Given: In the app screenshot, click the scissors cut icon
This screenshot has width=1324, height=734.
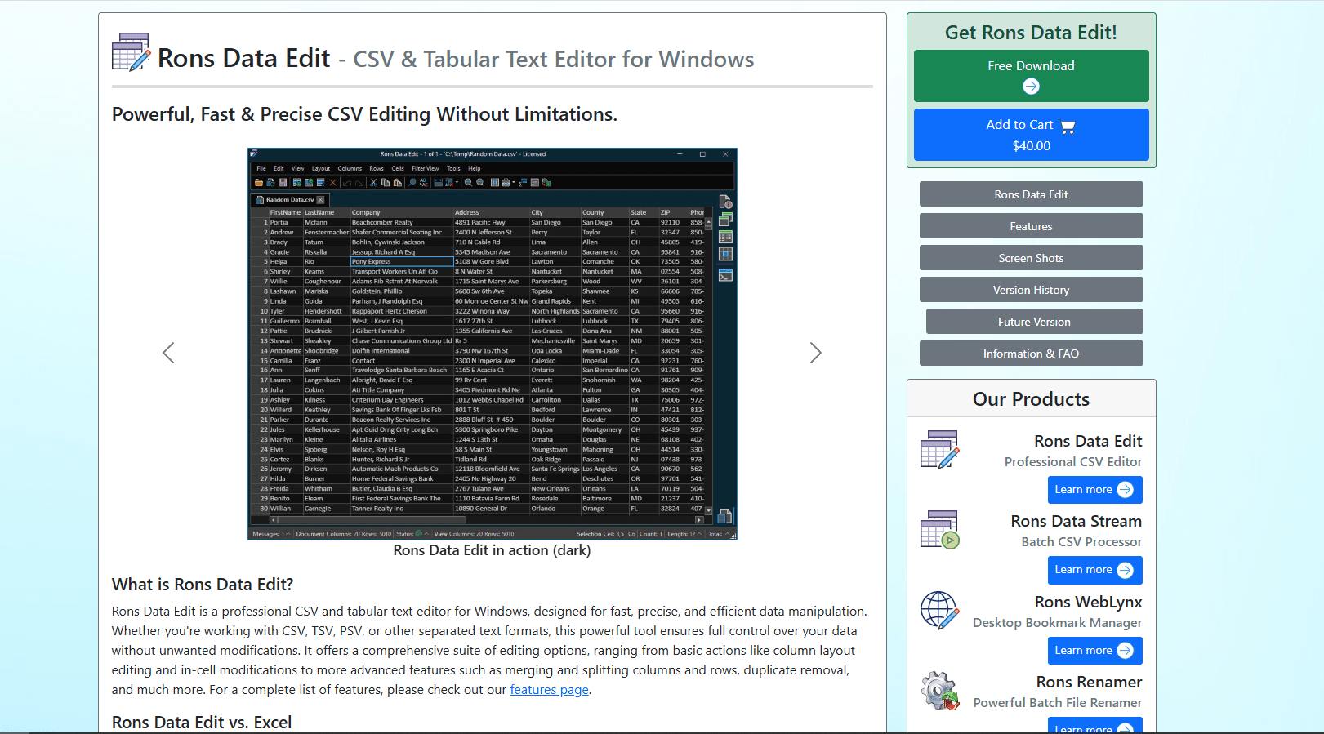Looking at the screenshot, I should [373, 183].
